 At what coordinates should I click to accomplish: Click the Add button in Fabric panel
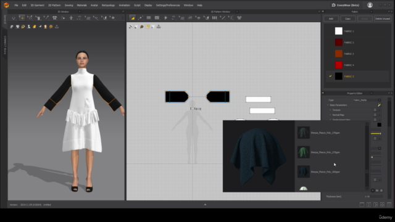click(x=331, y=18)
